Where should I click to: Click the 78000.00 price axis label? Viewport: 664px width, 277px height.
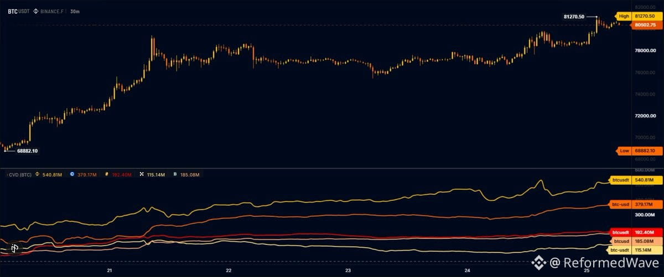click(645, 51)
